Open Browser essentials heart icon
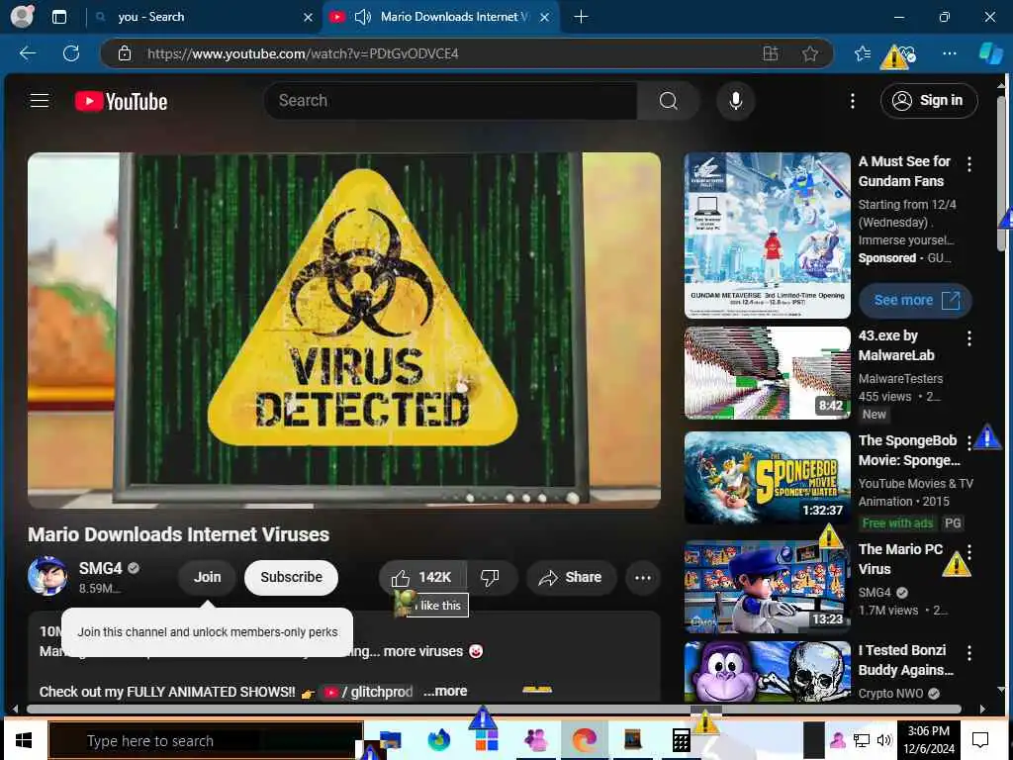Viewport: 1013px width, 760px height. point(907,53)
